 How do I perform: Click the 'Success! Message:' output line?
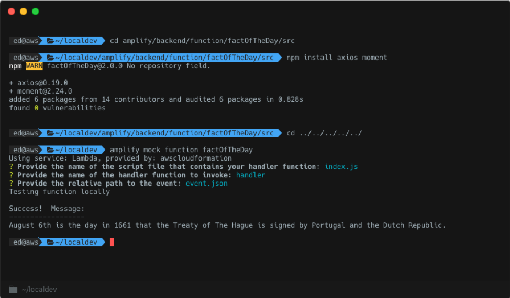click(x=47, y=209)
